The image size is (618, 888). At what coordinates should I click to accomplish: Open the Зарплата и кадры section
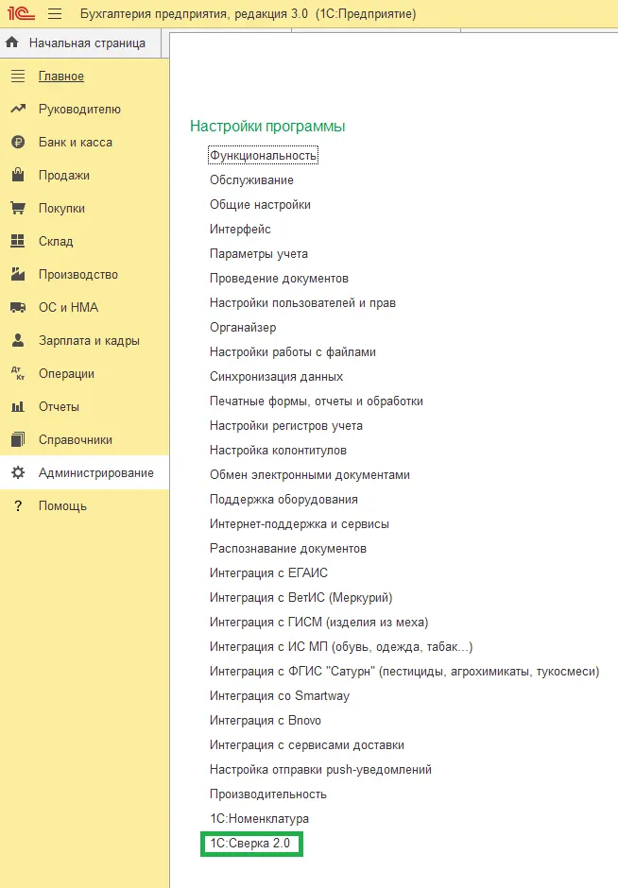[x=89, y=340]
